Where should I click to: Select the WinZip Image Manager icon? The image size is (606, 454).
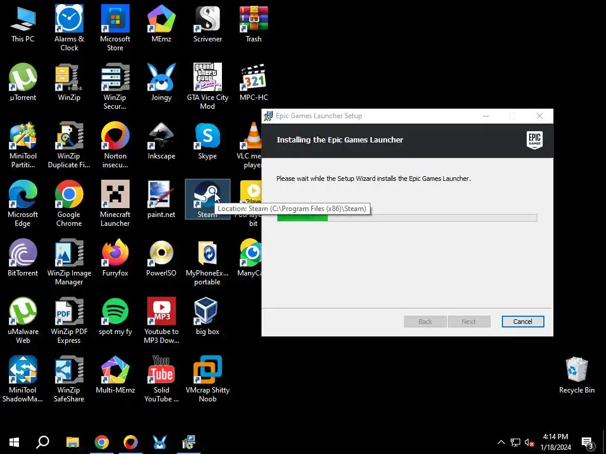69,262
